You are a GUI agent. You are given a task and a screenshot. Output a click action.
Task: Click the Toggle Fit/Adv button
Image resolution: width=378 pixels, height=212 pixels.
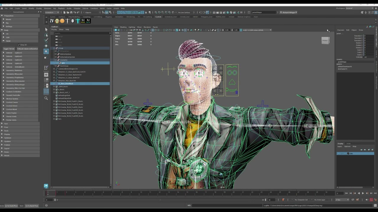click(9, 49)
